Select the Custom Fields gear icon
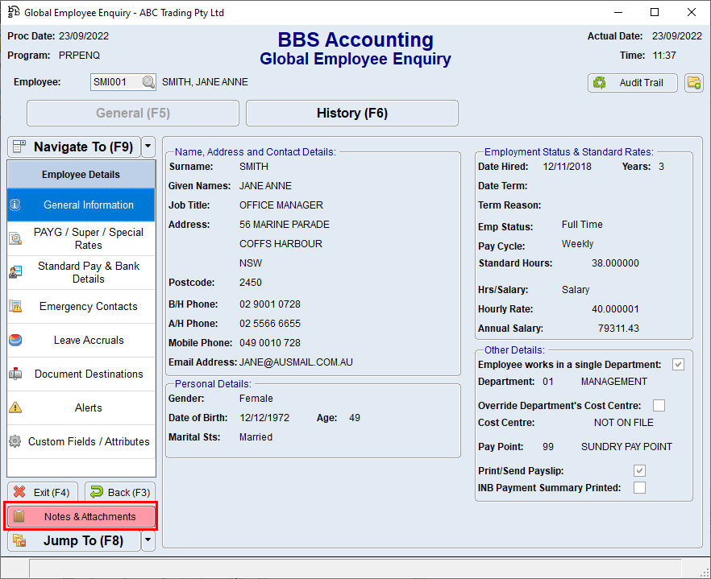 point(16,441)
